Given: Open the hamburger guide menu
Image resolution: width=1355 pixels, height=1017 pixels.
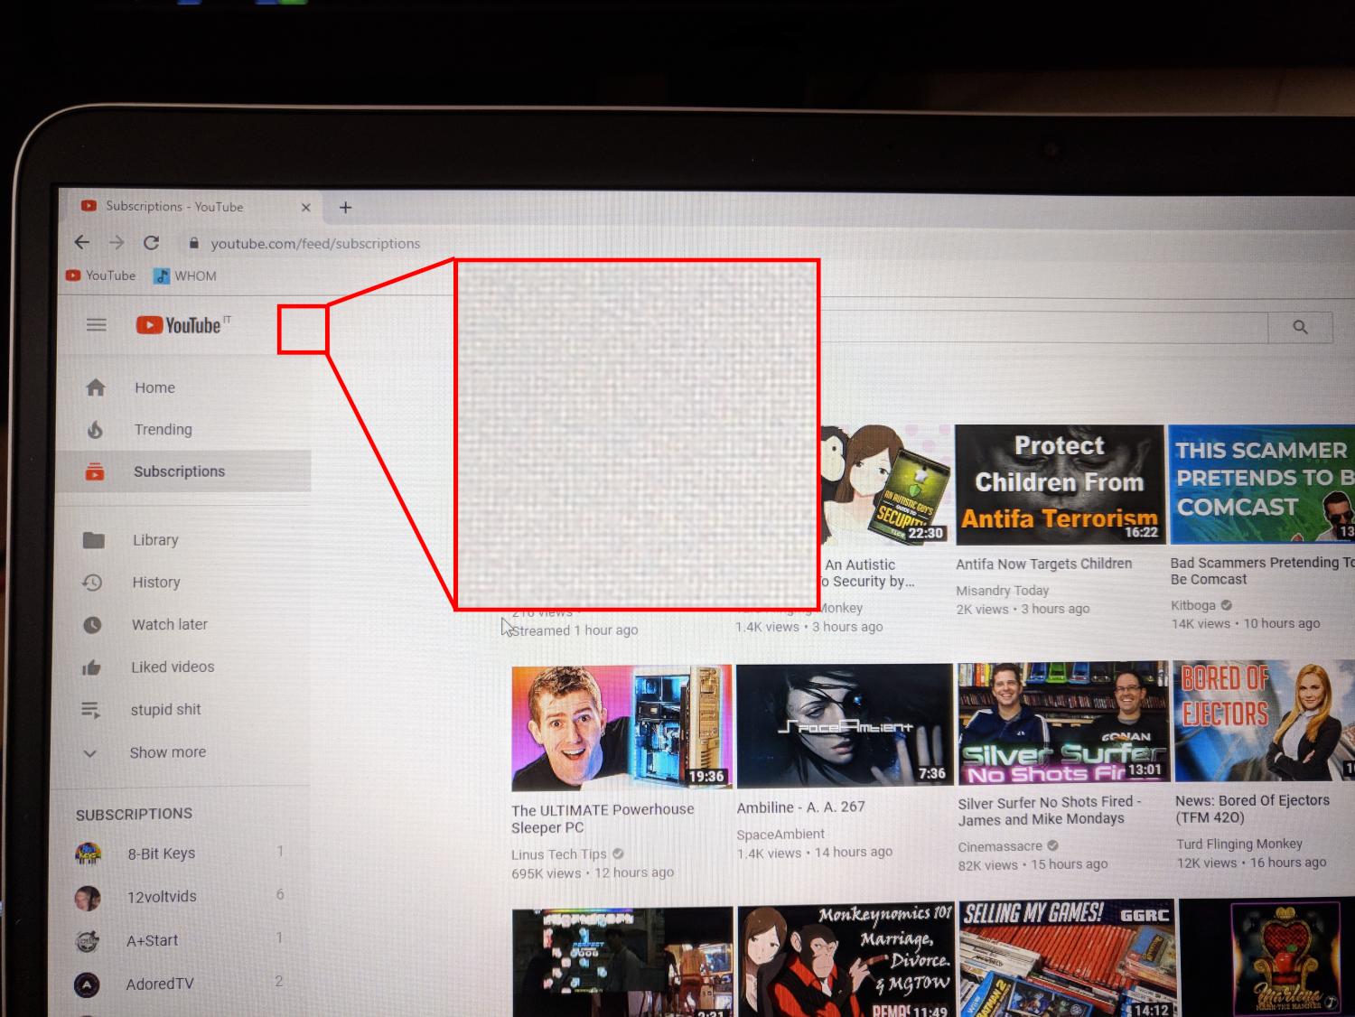Looking at the screenshot, I should 97,325.
